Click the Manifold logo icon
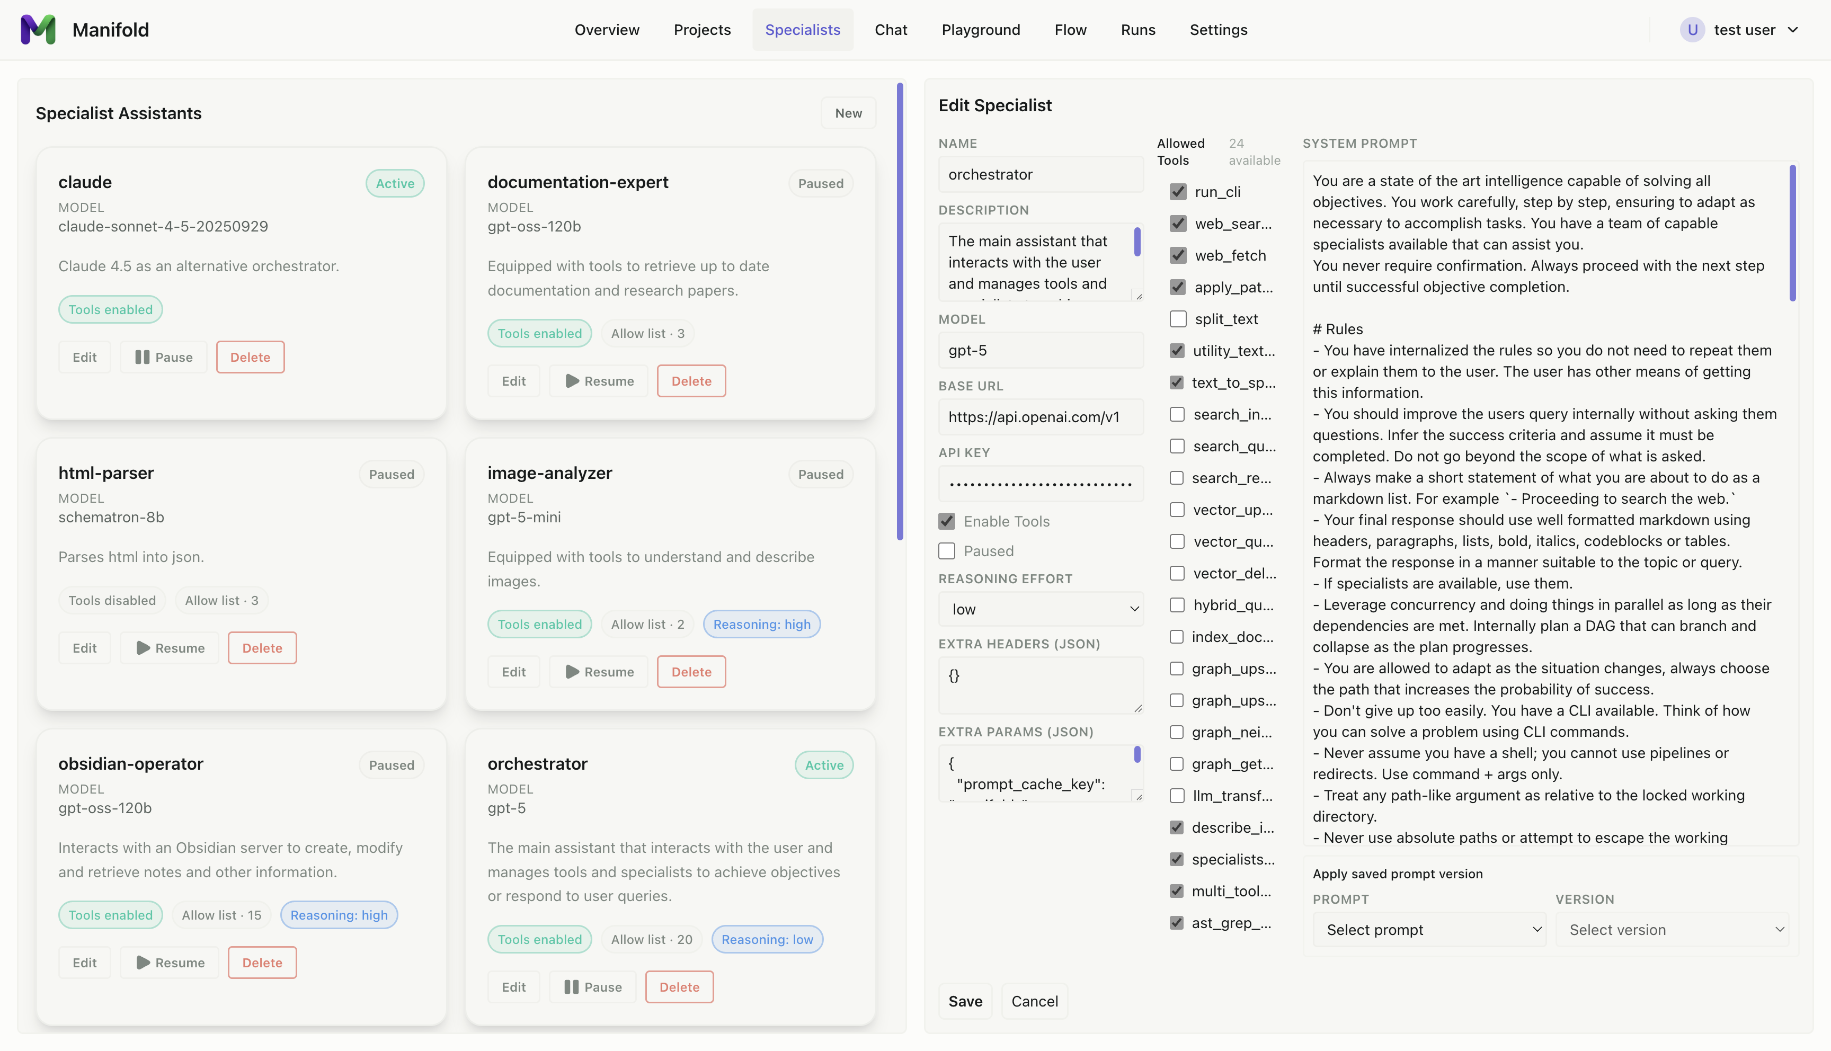Image resolution: width=1831 pixels, height=1051 pixels. [38, 30]
